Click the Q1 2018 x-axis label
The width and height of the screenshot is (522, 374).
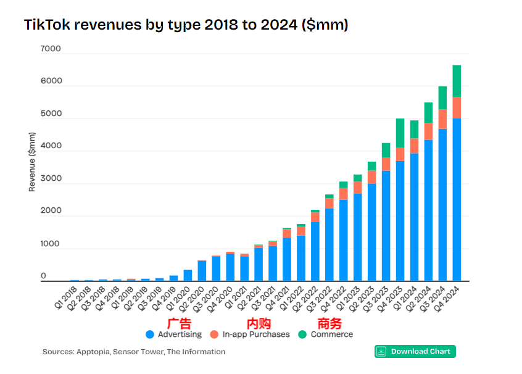pos(66,297)
